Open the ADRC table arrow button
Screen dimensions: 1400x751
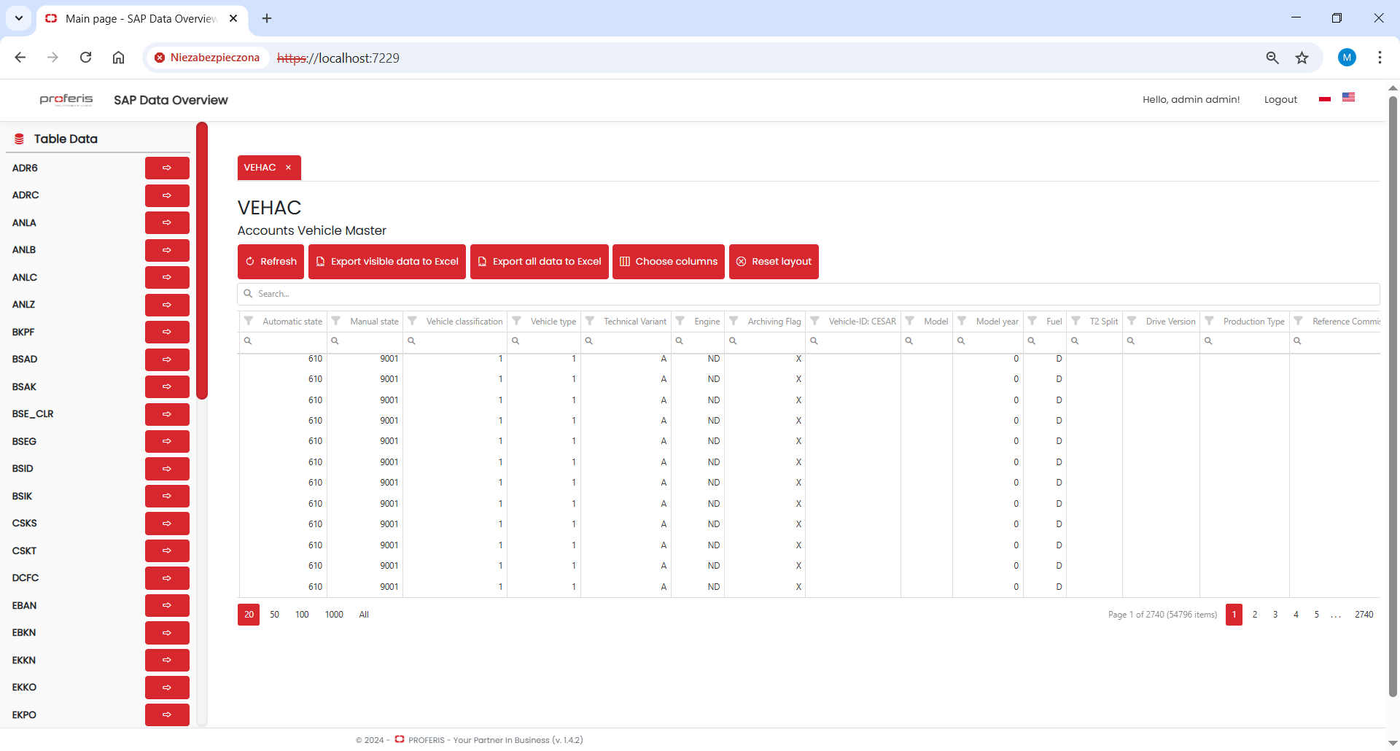click(x=167, y=195)
